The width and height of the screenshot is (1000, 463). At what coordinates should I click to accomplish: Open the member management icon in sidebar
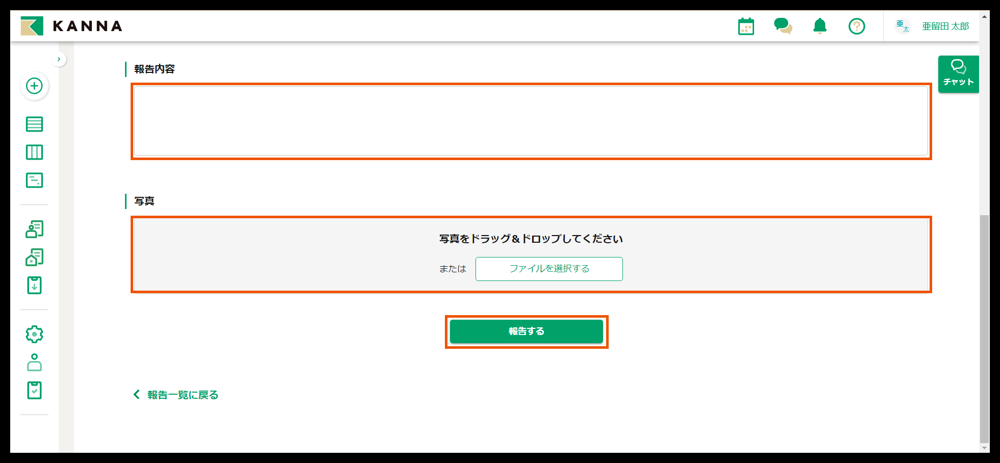[x=34, y=229]
